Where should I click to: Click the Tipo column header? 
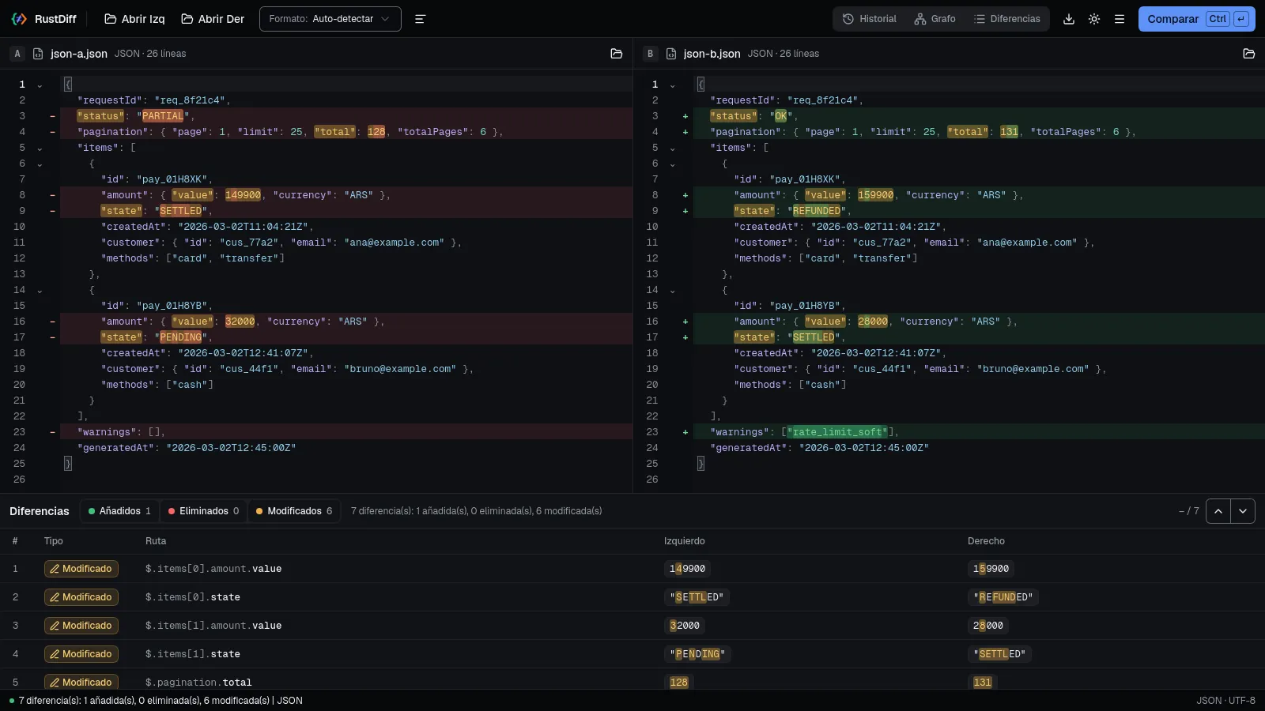click(53, 541)
